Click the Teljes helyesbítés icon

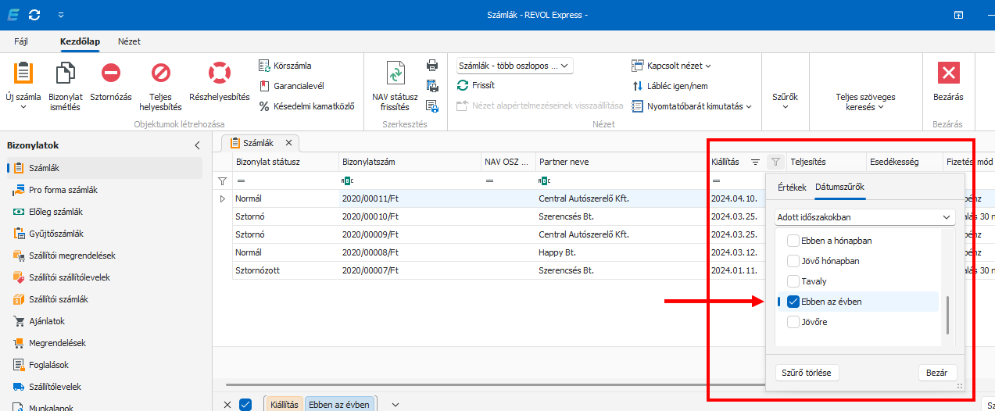click(160, 73)
